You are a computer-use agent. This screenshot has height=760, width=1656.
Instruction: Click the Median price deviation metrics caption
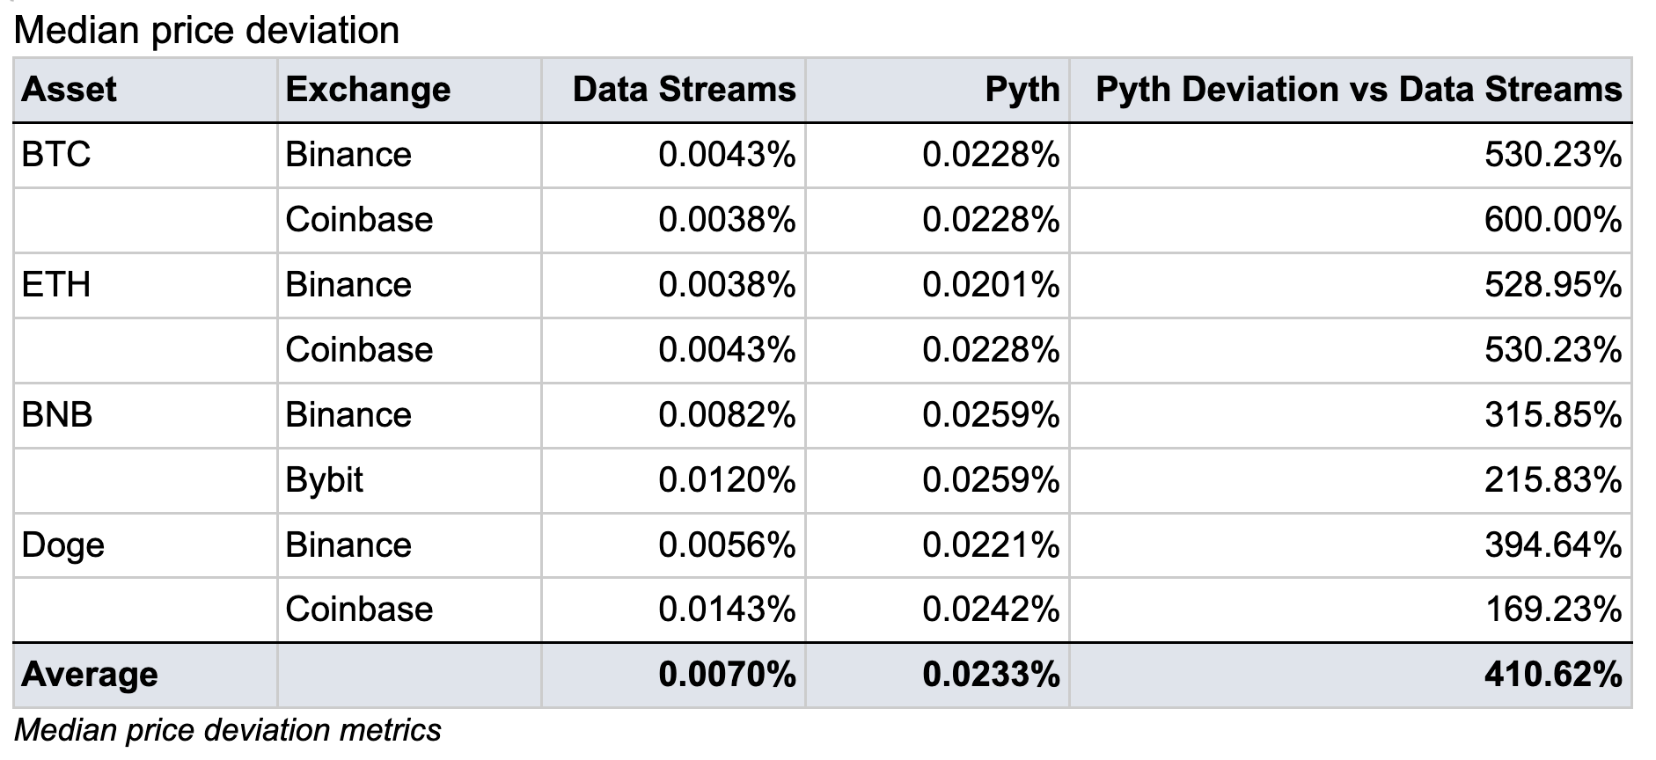(228, 730)
